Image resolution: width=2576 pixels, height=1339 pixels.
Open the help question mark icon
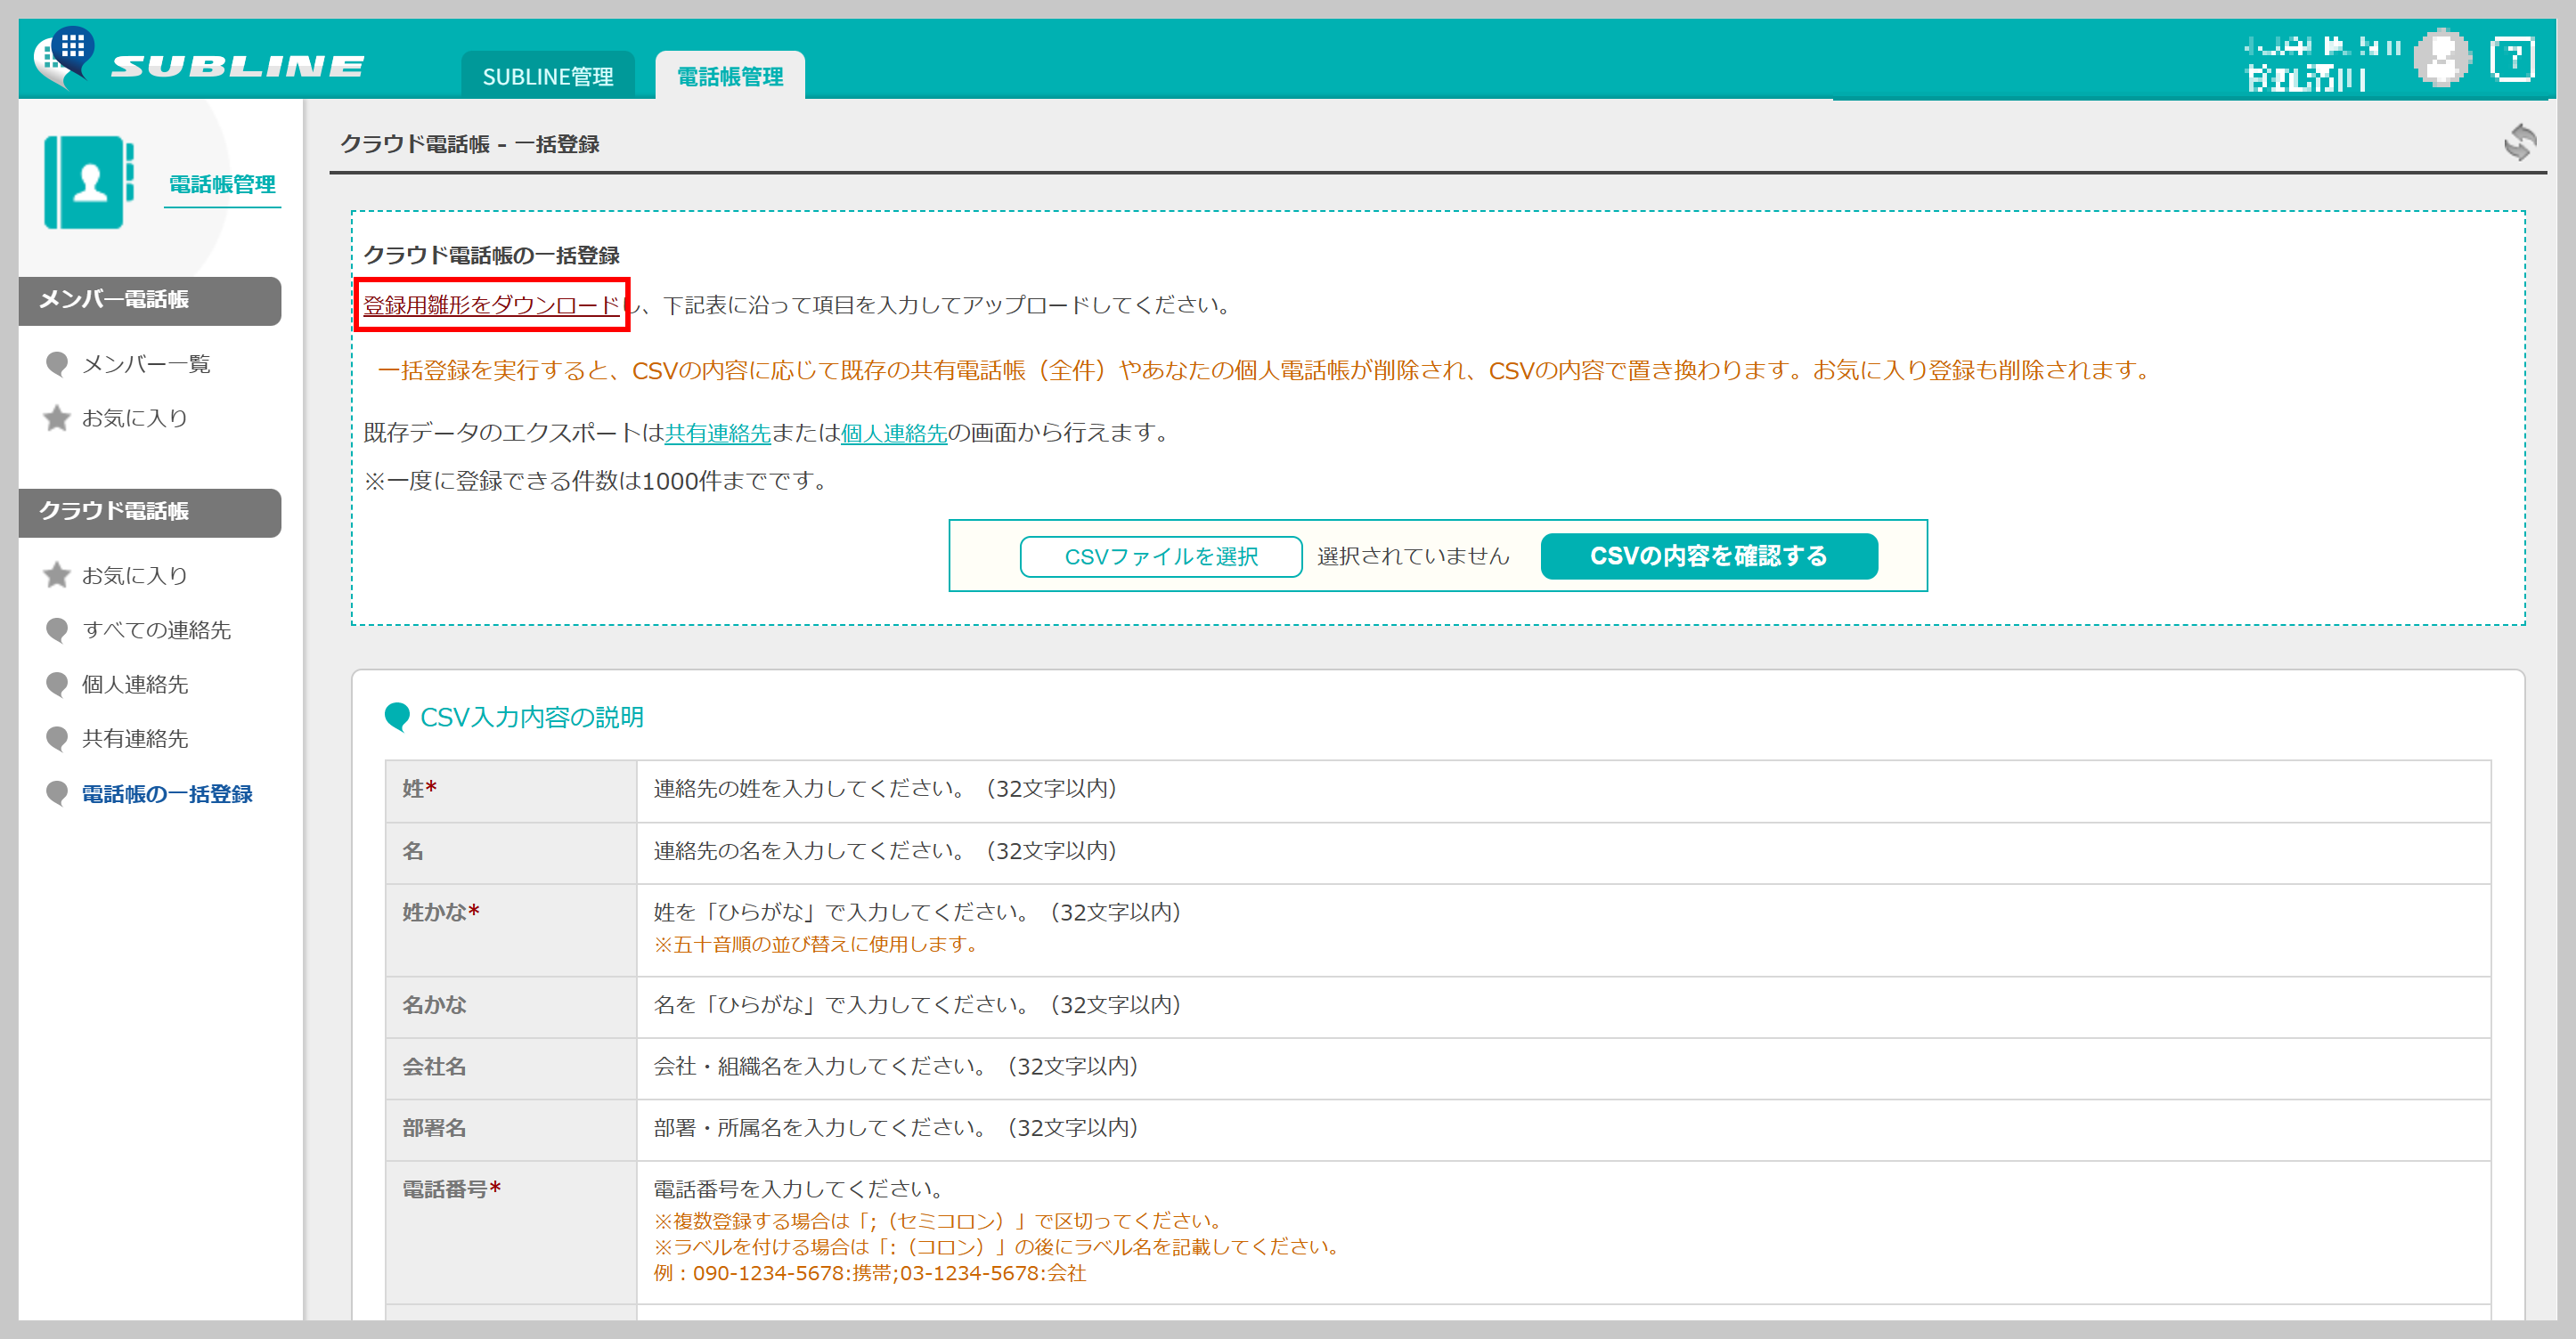(x=2511, y=58)
